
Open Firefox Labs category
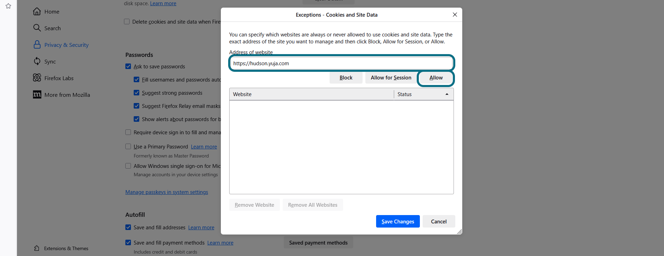click(x=59, y=78)
